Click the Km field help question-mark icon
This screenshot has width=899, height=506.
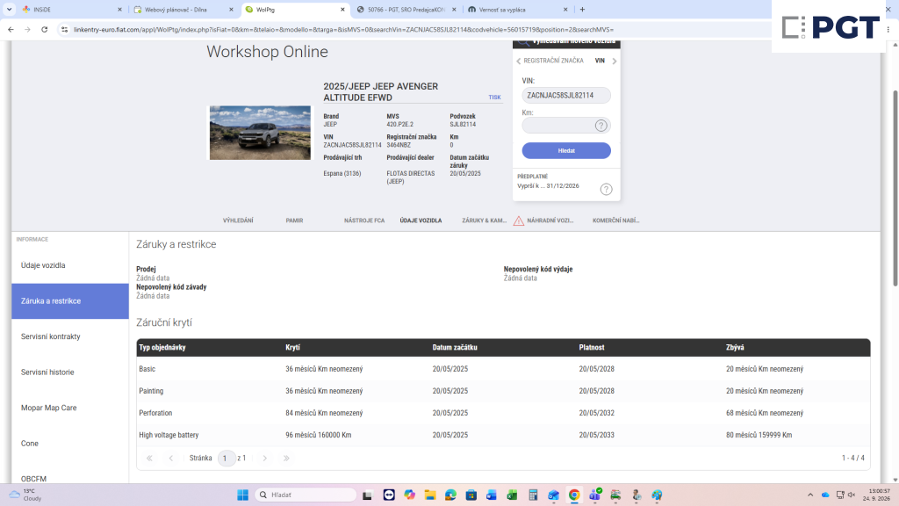(x=601, y=125)
